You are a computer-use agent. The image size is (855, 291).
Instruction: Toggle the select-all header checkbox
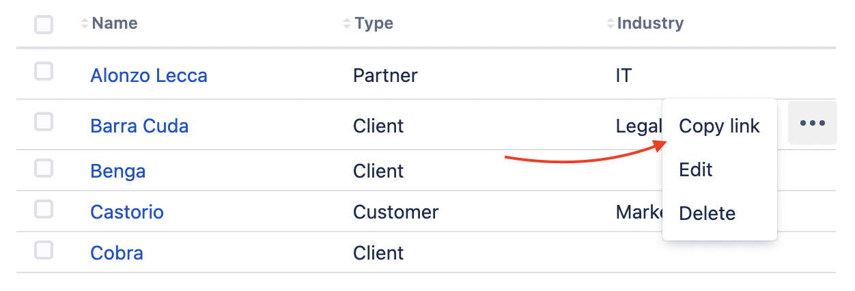(44, 25)
